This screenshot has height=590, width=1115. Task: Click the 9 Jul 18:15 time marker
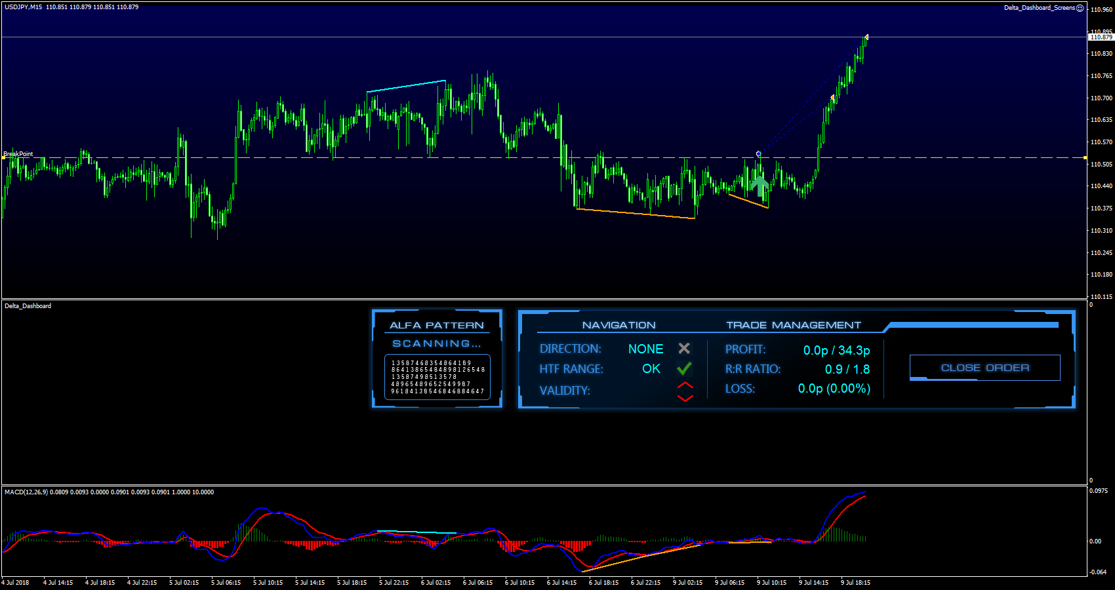(x=855, y=582)
